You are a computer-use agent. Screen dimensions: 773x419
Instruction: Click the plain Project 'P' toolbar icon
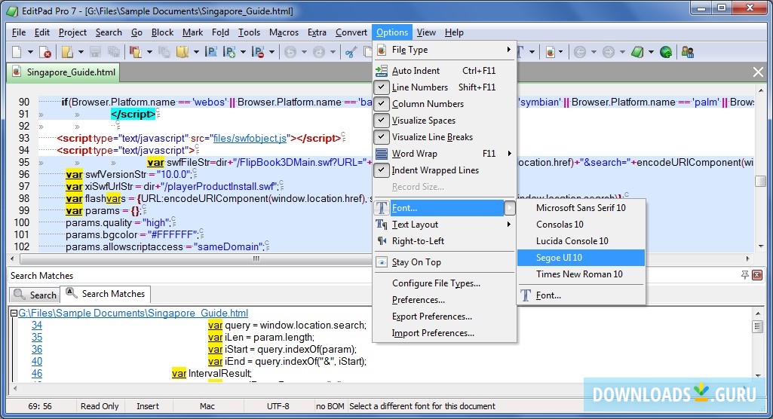coord(211,52)
